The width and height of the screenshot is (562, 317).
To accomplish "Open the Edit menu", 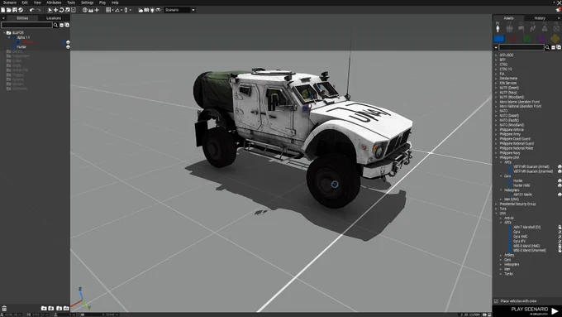I will [25, 2].
